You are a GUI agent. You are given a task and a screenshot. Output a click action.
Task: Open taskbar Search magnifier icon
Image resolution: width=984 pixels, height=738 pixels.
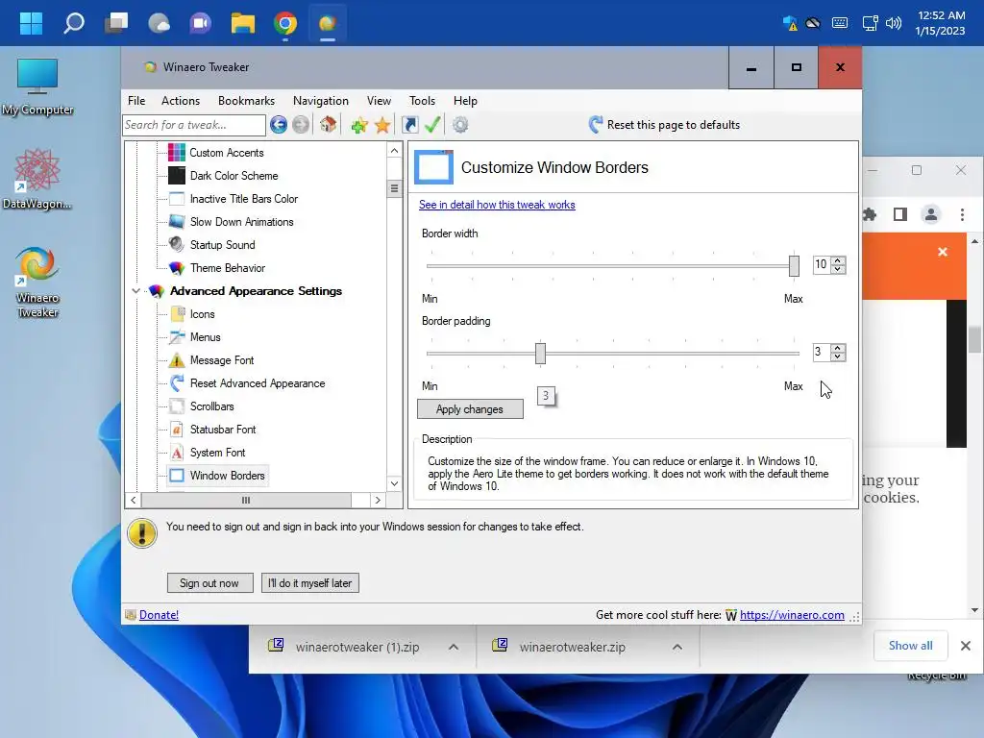click(73, 24)
